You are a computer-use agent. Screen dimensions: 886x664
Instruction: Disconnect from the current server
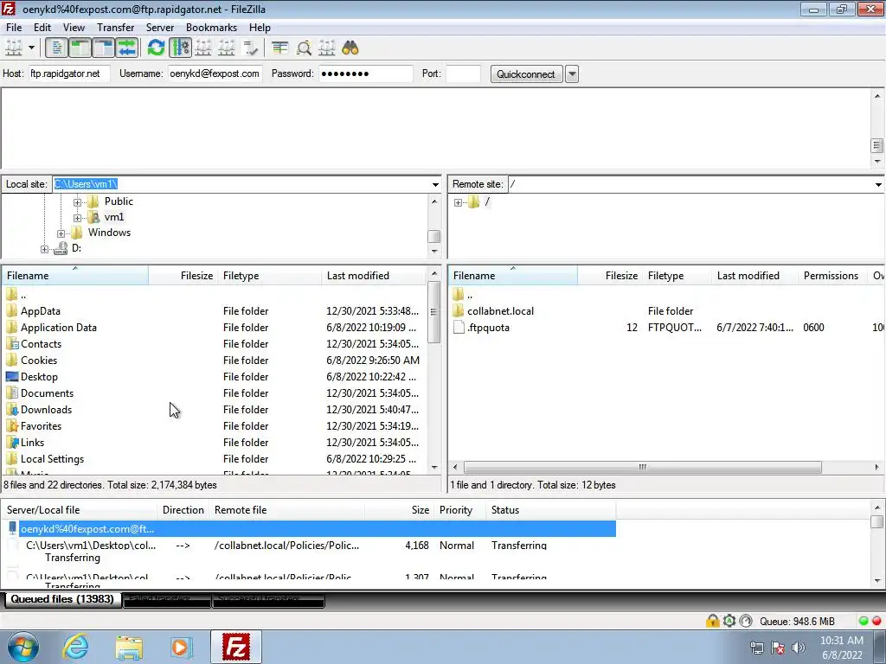tap(227, 48)
